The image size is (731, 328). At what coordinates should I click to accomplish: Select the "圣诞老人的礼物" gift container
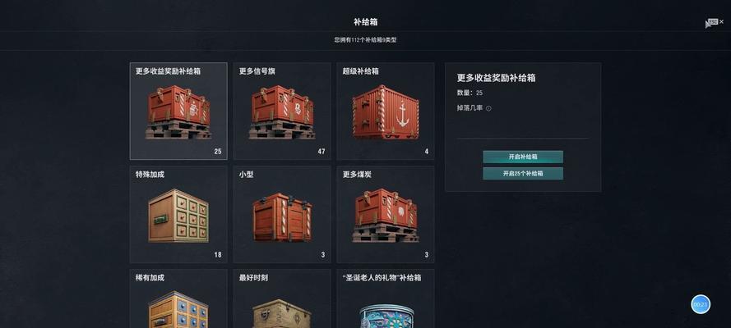click(x=386, y=316)
